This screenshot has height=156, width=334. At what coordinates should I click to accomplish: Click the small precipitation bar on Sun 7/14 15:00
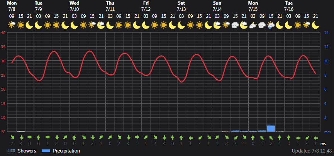coord(235,131)
